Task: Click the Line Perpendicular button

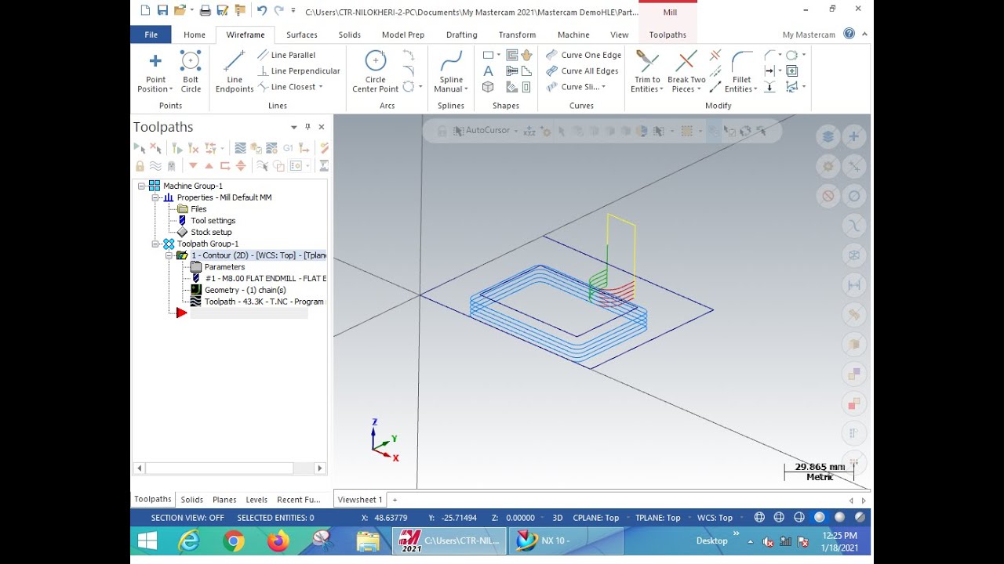Action: 299,70
